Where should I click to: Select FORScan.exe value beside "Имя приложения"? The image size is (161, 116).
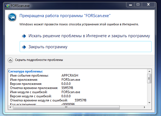[x=71, y=80]
